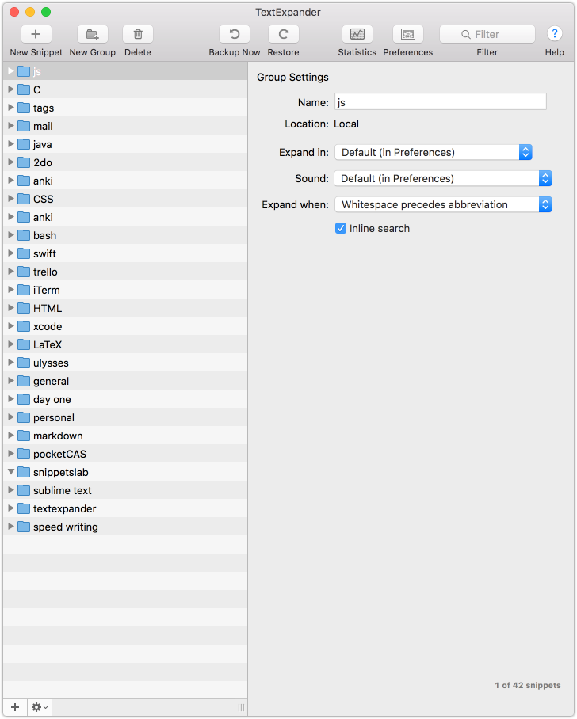
Task: Select the markdown folder icon
Action: pyautogui.click(x=24, y=436)
